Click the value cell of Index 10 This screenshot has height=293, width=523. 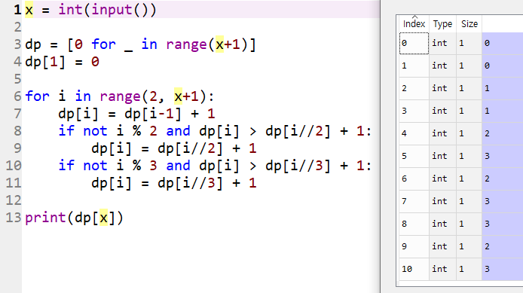point(503,269)
